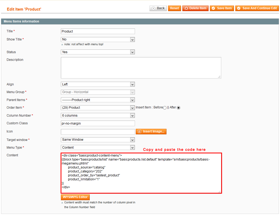The height and width of the screenshot is (215, 280).
Task: Click the 'Parent Items' field label
Action: tap(16, 100)
